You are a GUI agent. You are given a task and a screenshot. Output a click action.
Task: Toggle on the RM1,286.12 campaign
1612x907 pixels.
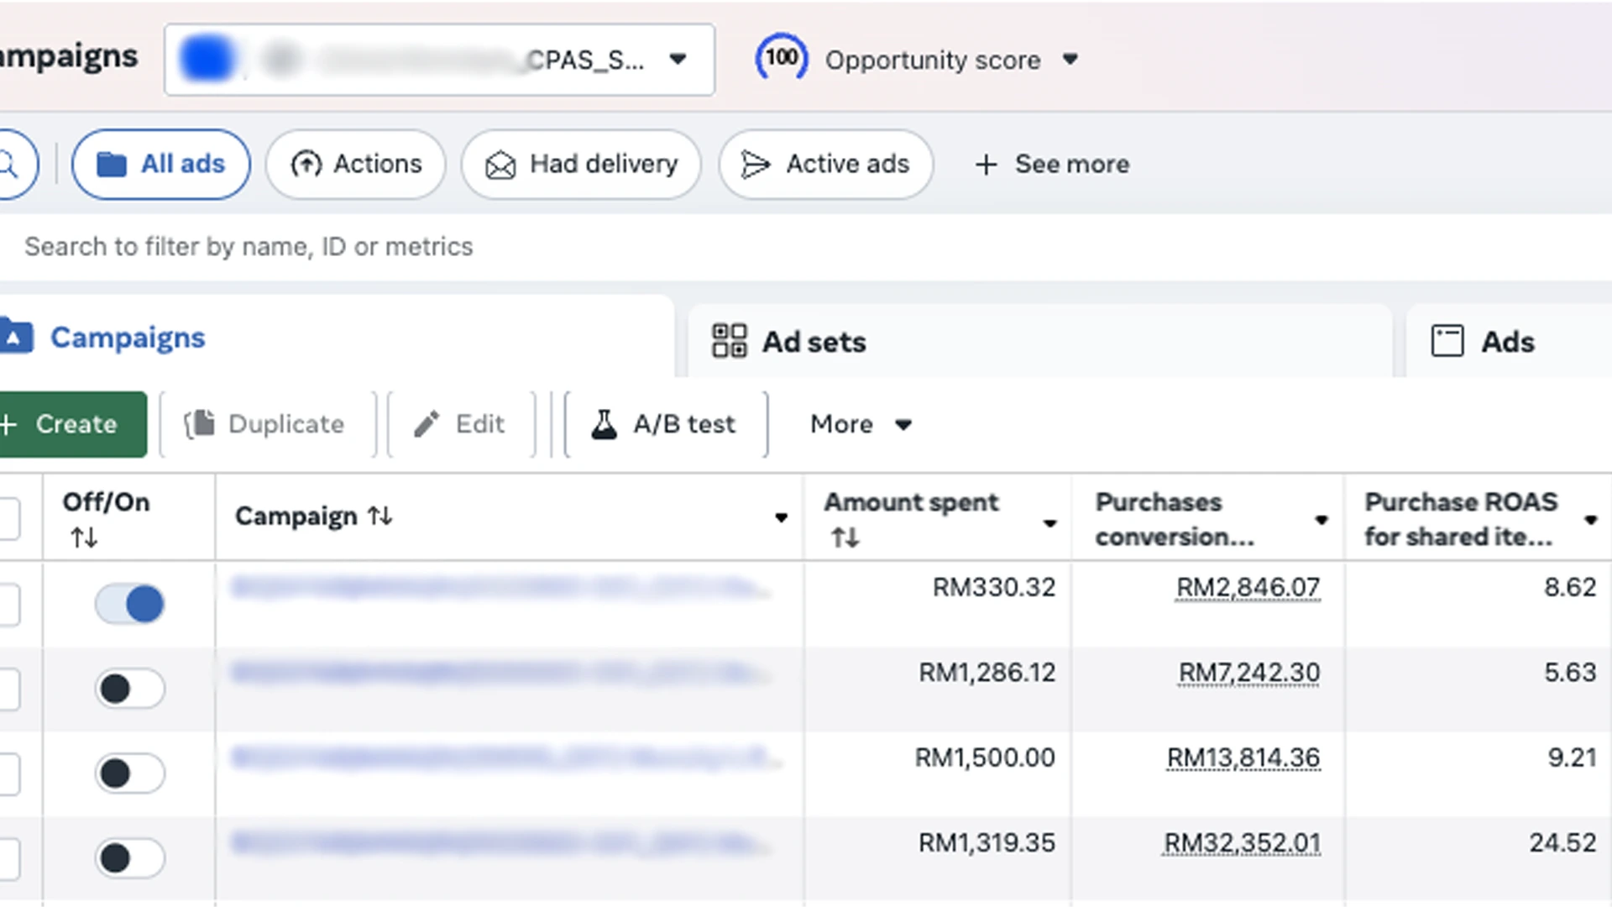129,689
